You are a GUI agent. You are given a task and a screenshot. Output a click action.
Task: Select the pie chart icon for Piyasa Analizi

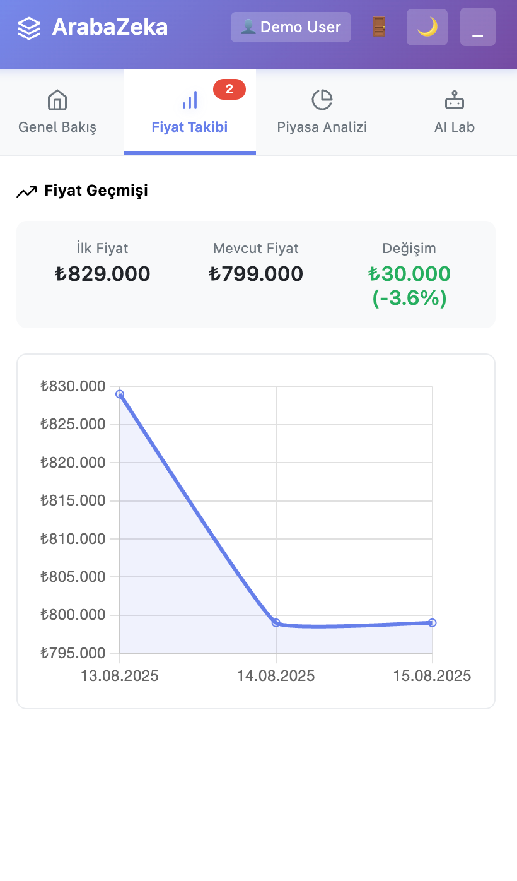click(322, 100)
